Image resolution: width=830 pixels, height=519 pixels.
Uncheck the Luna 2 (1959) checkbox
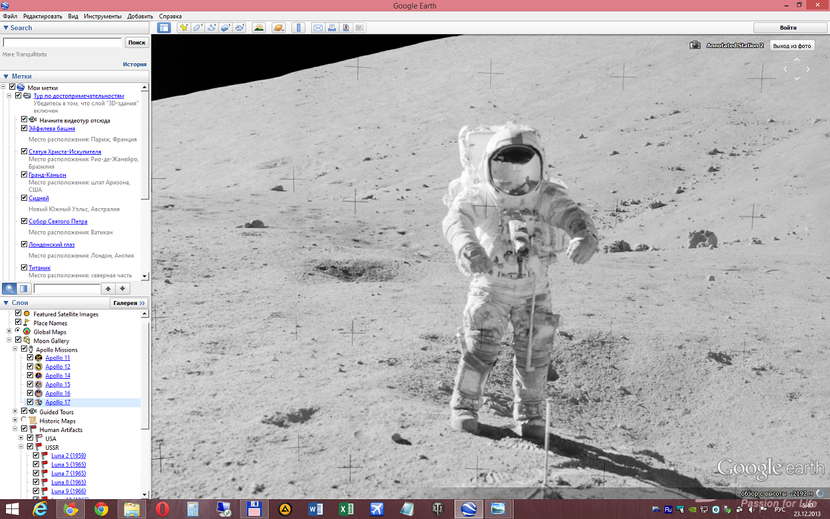[36, 455]
